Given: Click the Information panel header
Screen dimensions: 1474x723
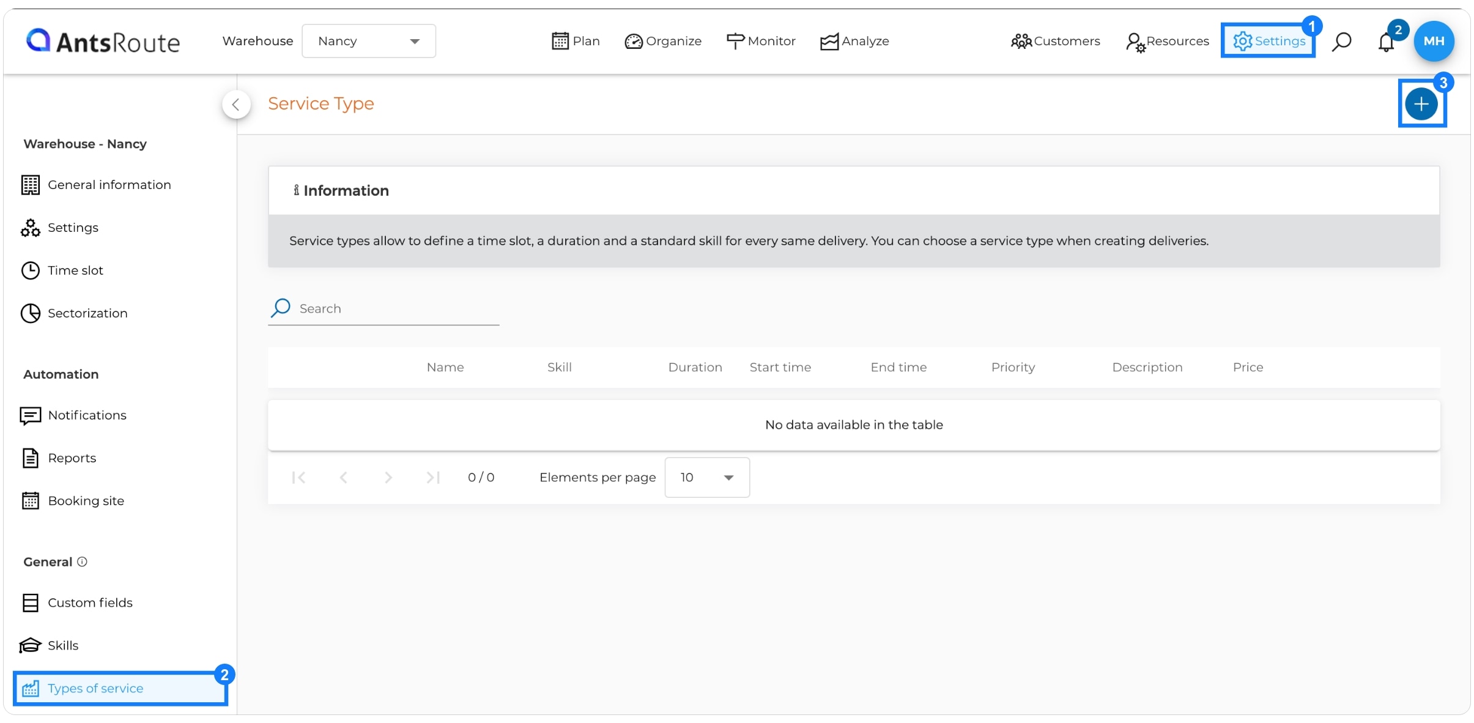Looking at the screenshot, I should click(x=854, y=190).
